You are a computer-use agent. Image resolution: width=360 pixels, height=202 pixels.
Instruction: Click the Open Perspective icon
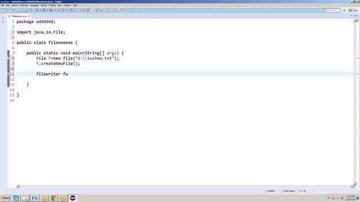344,10
